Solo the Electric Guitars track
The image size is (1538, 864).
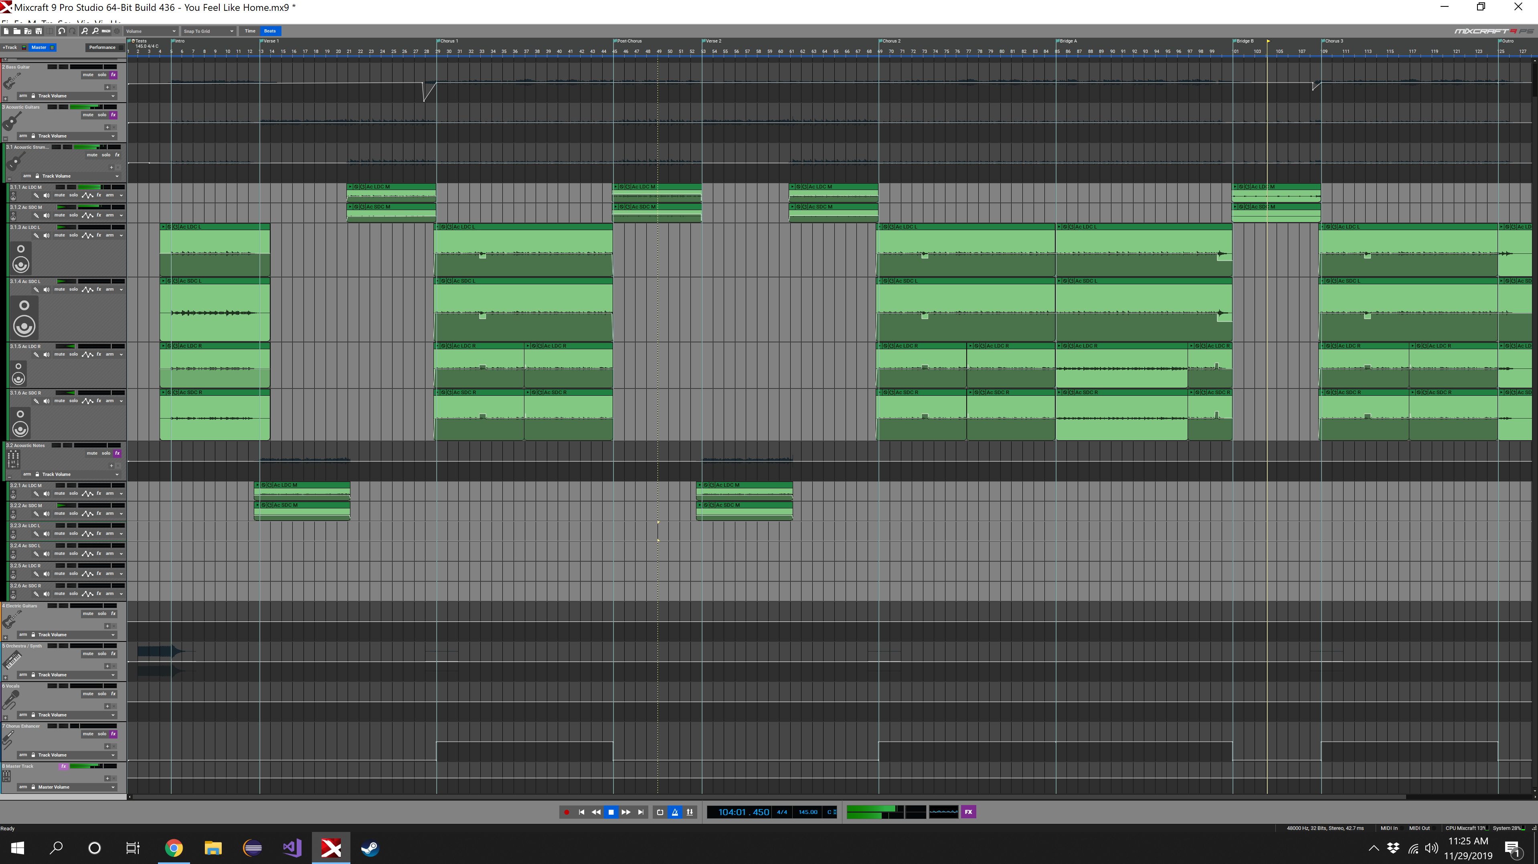coord(102,614)
